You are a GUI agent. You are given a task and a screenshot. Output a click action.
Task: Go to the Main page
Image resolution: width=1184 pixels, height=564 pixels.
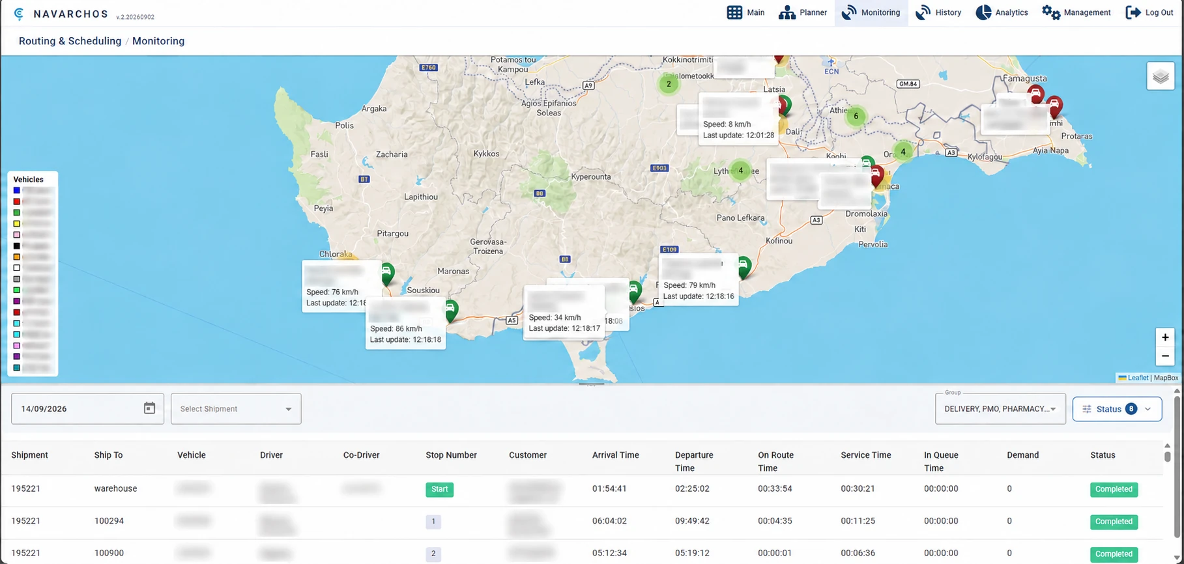click(x=745, y=12)
